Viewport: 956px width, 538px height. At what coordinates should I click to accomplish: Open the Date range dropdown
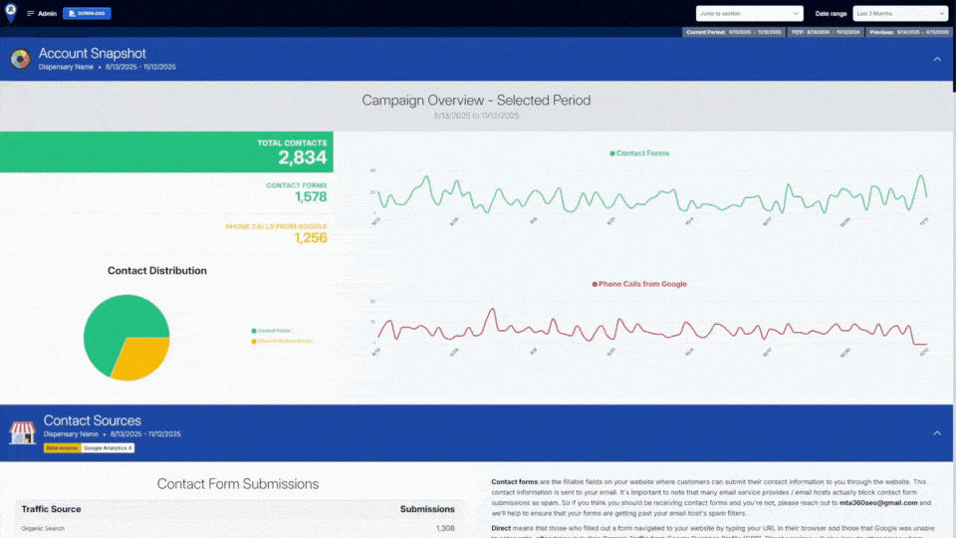tap(899, 13)
